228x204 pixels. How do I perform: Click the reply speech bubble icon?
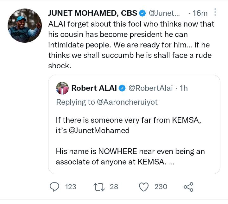pyautogui.click(x=55, y=187)
